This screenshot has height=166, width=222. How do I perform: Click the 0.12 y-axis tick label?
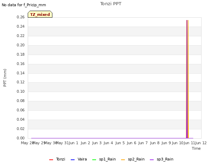click(21, 82)
